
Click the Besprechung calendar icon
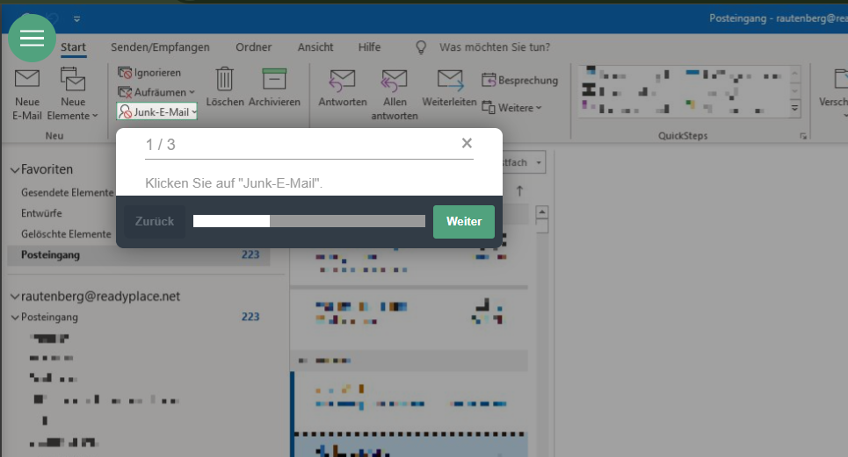click(x=489, y=81)
